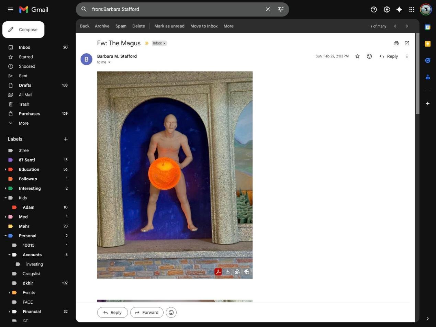Save the image attachment to Drive
436x327 pixels.
(x=237, y=272)
